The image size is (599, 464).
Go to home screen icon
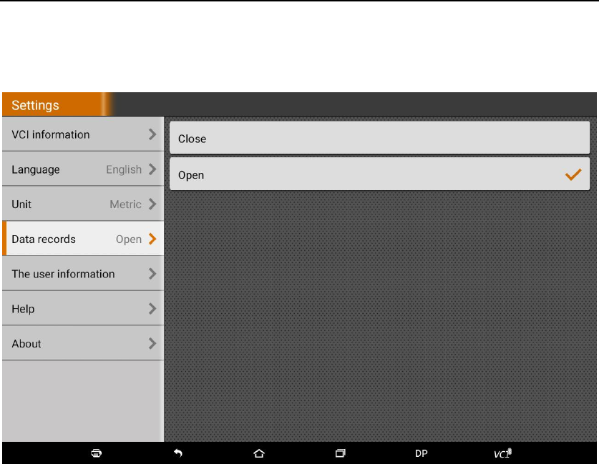[x=259, y=453]
